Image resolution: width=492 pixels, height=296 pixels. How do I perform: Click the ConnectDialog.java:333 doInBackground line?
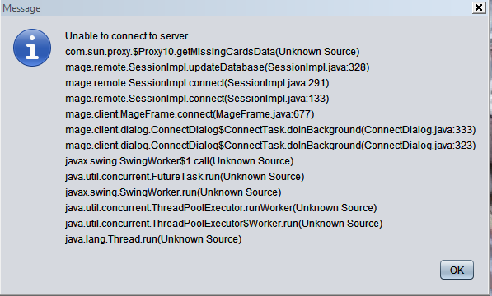point(270,130)
